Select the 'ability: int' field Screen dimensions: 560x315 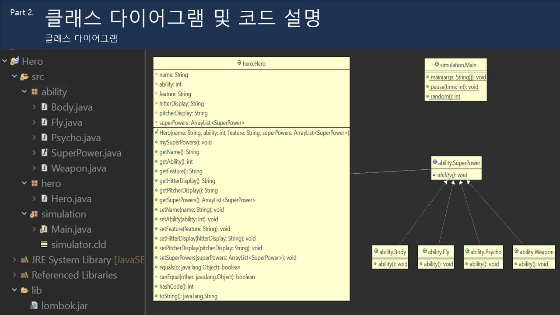(x=171, y=84)
